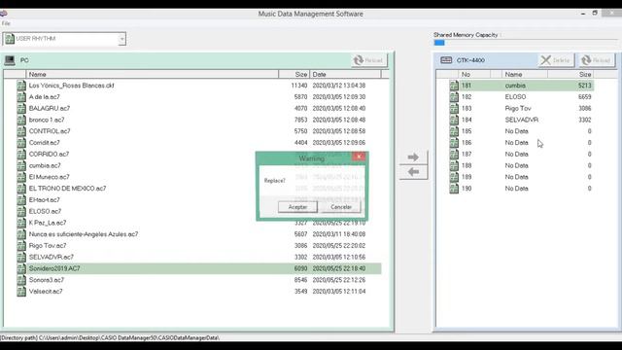Click file icon of Corridit.ac7
This screenshot has width=622, height=350.
(21, 143)
